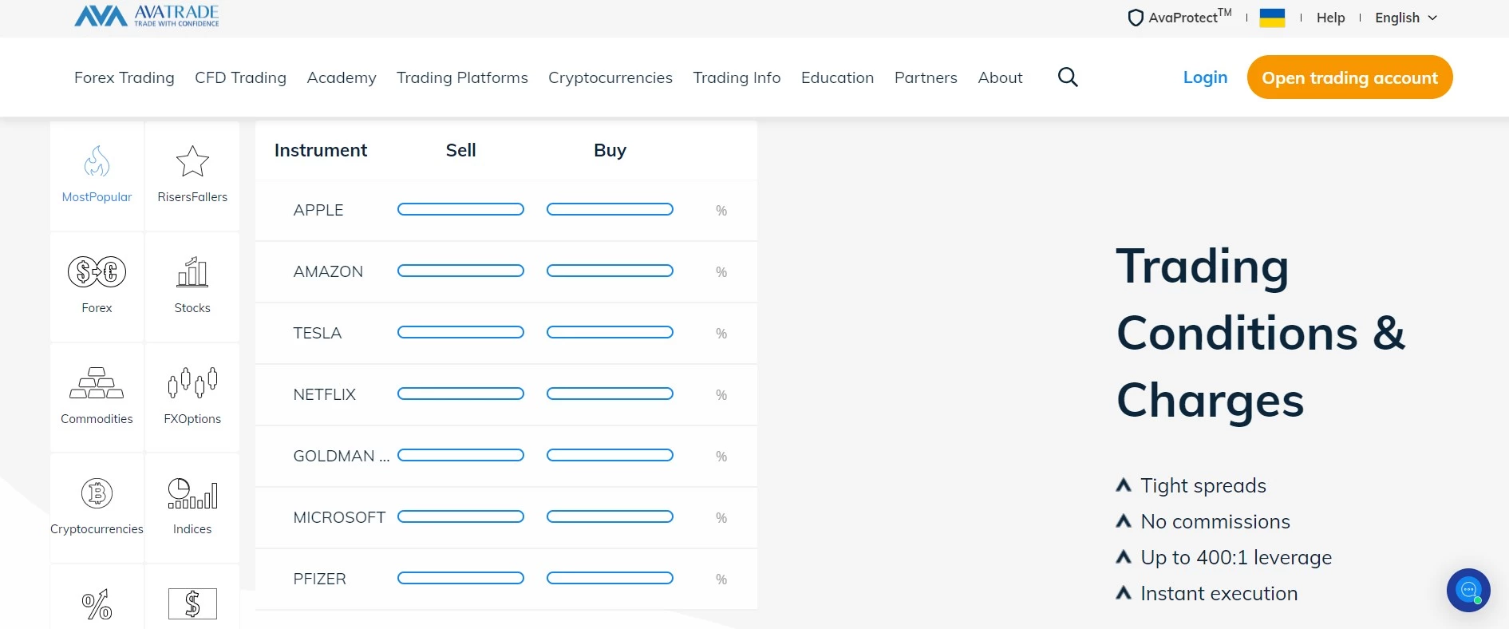Screen dimensions: 1509x629
Task: Open About menu
Action: pos(1000,77)
